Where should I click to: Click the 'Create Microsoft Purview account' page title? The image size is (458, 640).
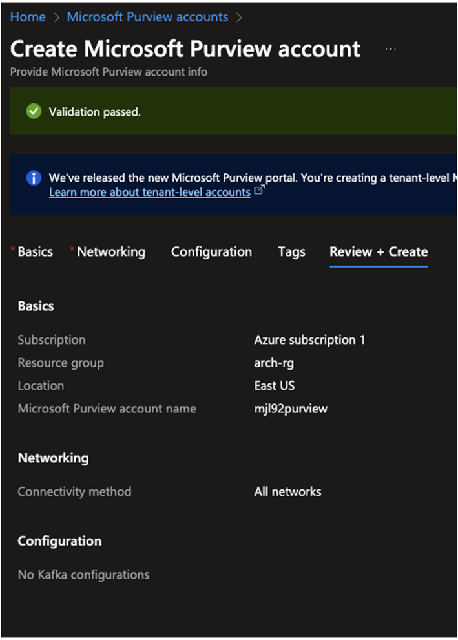[x=185, y=49]
